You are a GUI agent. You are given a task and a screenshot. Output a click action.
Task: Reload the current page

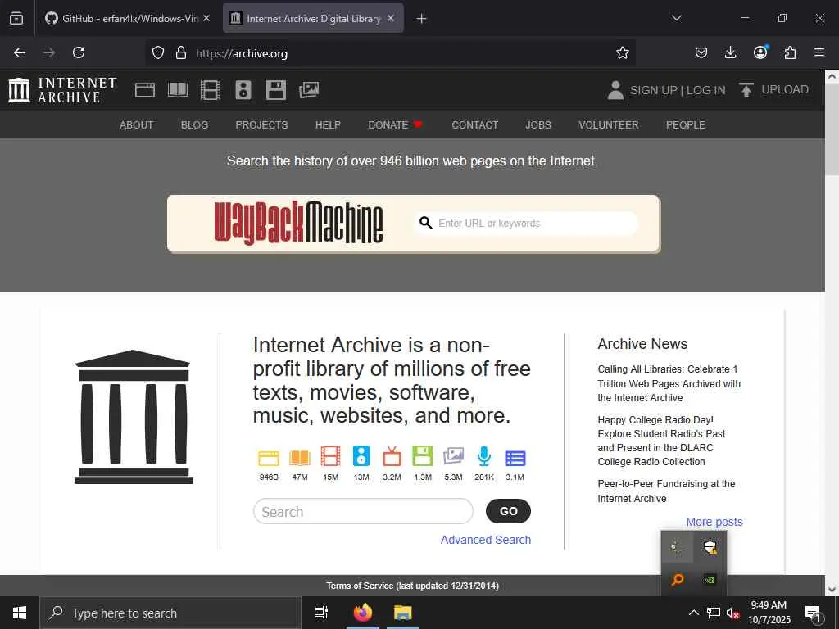(x=79, y=52)
